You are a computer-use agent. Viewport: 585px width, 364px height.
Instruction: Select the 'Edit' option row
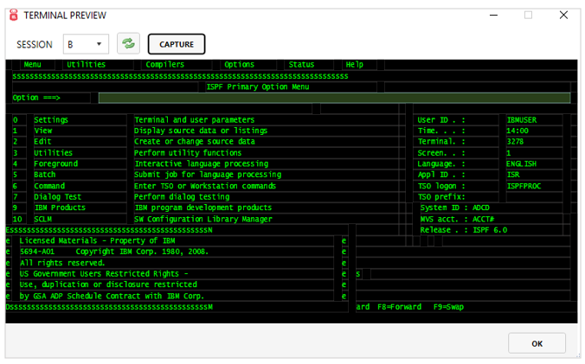(42, 142)
